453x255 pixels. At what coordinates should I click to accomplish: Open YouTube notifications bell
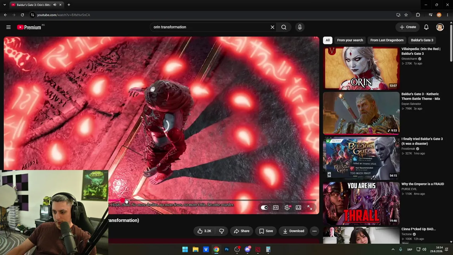coord(426,27)
